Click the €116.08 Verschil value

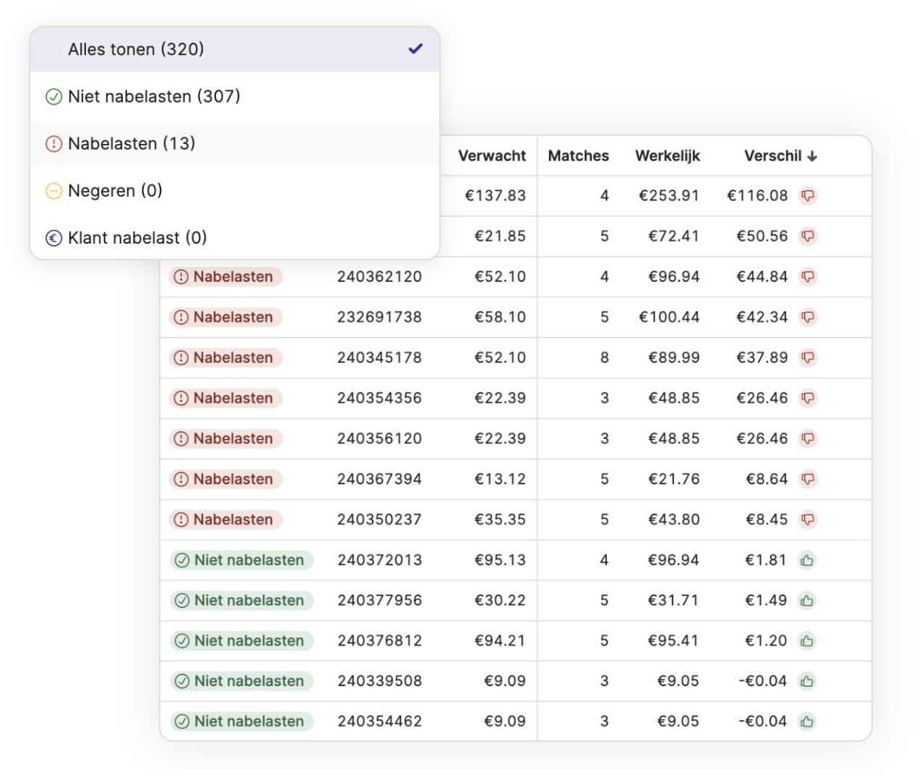tap(757, 195)
